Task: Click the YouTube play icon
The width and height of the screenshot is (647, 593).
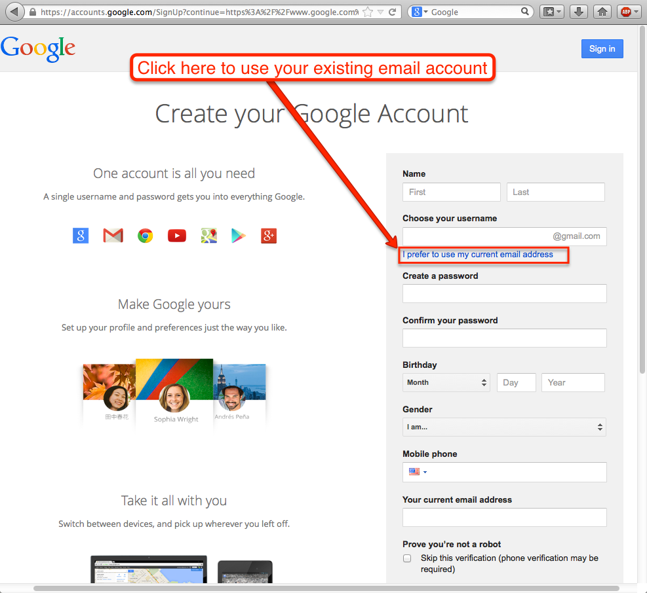Action: click(176, 236)
